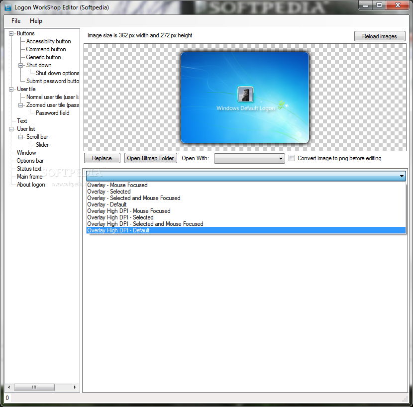Image resolution: width=413 pixels, height=407 pixels.
Task: Select the Text tree item
Action: [x=22, y=121]
